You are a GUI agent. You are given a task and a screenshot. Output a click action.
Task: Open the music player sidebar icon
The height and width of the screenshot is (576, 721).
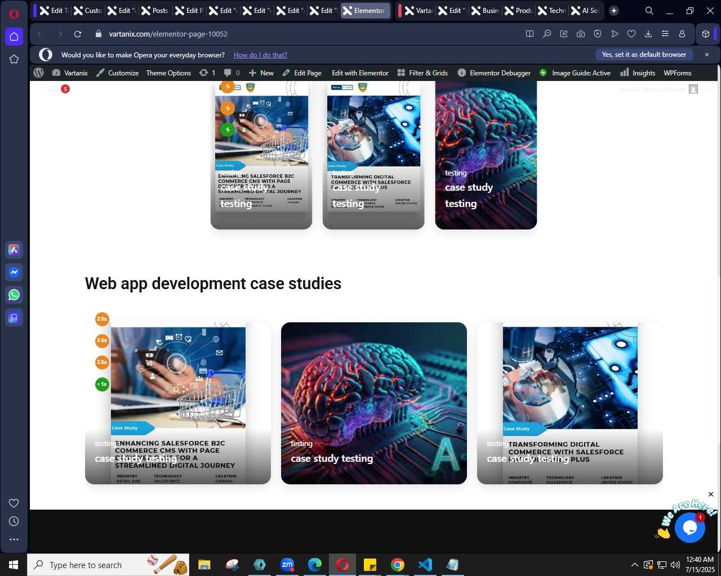point(14,317)
